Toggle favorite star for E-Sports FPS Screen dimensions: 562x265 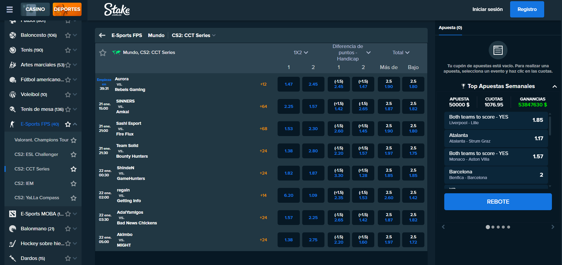[68, 124]
